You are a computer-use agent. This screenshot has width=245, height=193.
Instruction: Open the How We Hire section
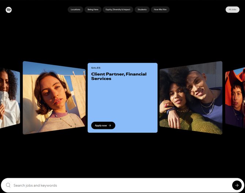(x=160, y=10)
